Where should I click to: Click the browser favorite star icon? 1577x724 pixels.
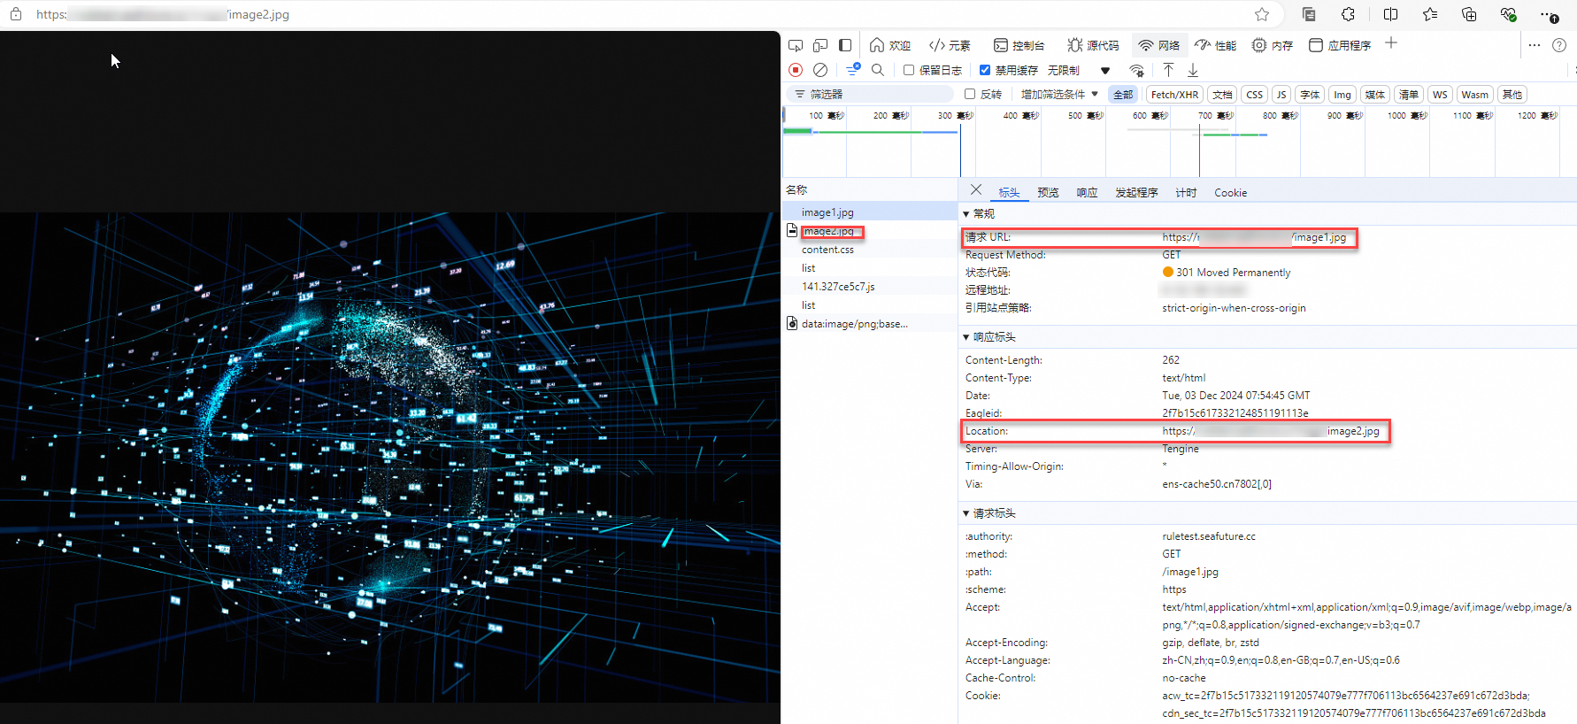(x=1262, y=14)
